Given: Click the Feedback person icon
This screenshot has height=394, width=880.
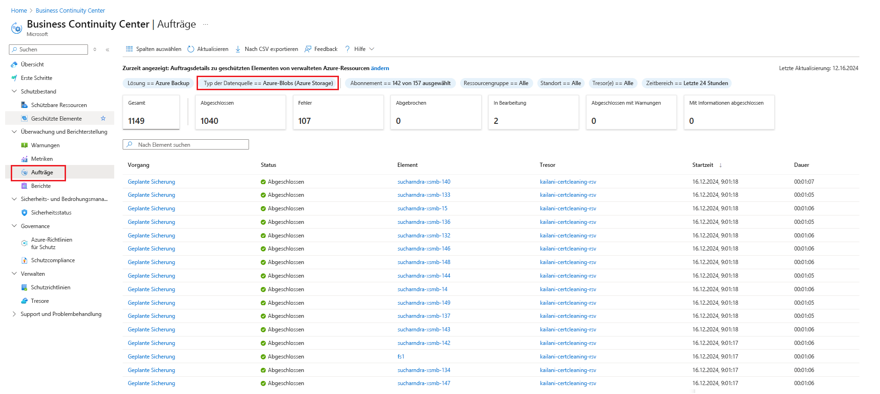Looking at the screenshot, I should point(308,49).
